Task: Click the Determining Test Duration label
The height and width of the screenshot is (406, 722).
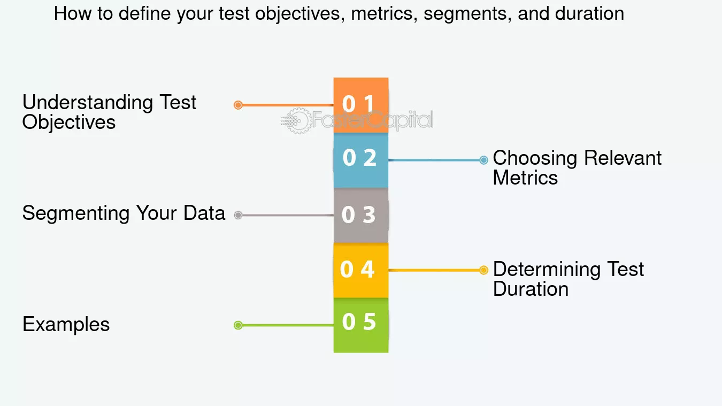Action: (569, 279)
